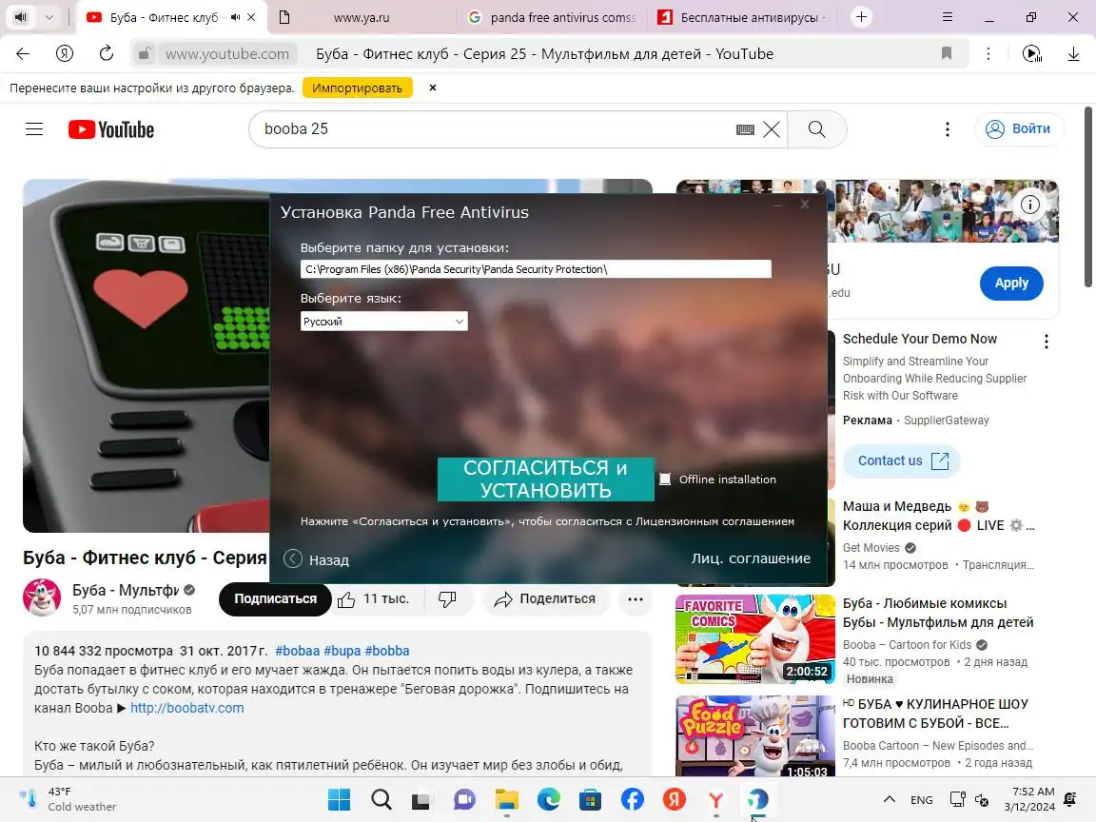Viewport: 1096px width, 822px height.
Task: Open File Explorer from taskbar
Action: click(507, 799)
